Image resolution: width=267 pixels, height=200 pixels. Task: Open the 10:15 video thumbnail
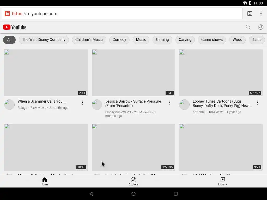[46, 147]
